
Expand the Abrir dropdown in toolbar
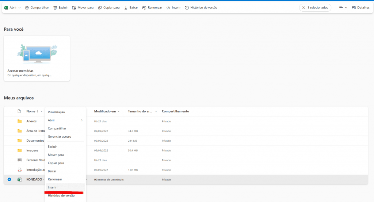tap(19, 8)
